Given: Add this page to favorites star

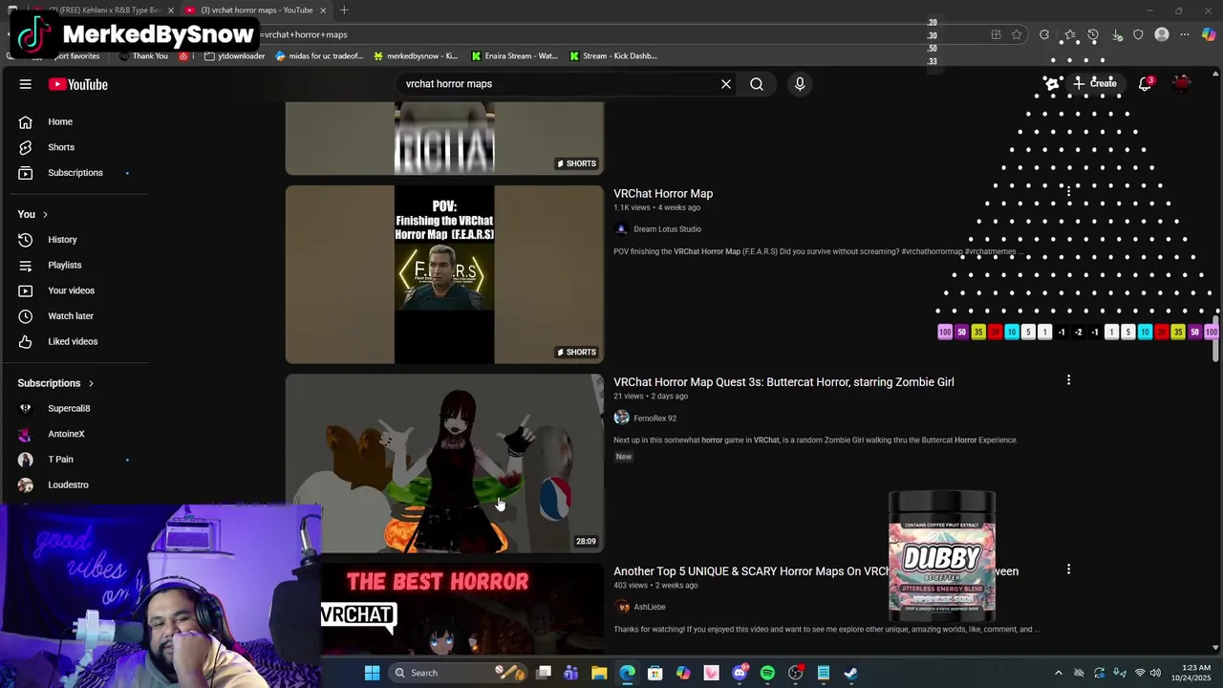Looking at the screenshot, I should tap(1017, 35).
